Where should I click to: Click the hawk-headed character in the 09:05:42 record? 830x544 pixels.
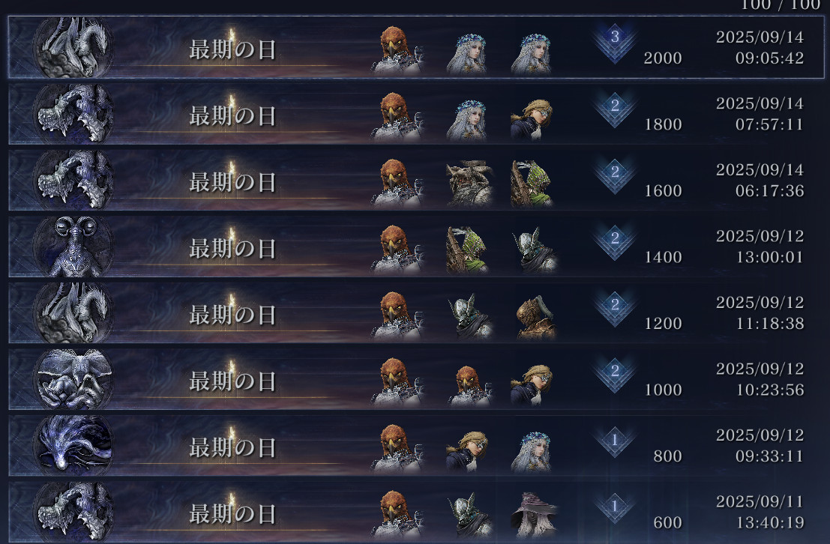396,49
